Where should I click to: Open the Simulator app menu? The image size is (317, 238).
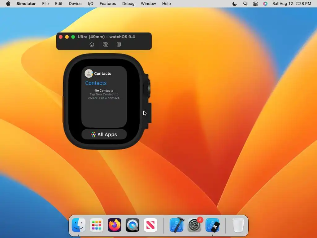coord(26,4)
